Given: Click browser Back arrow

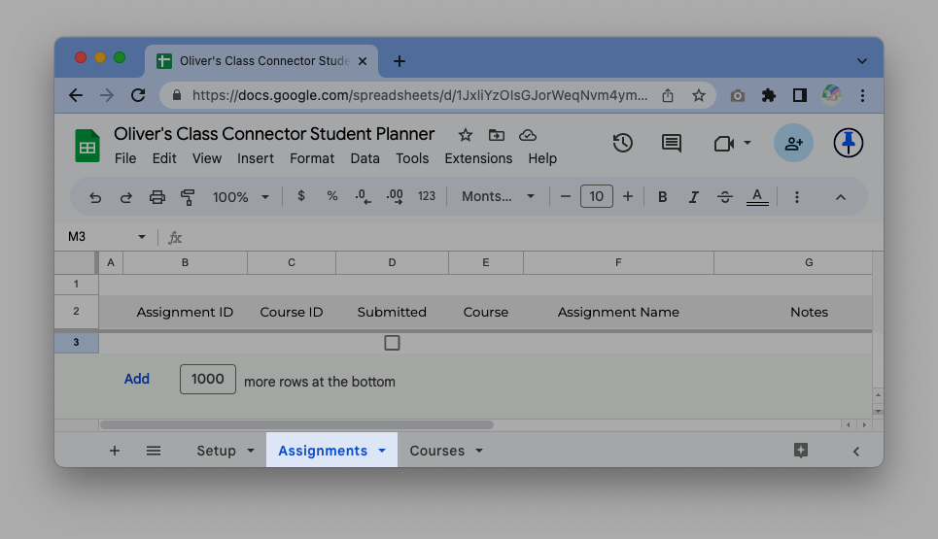Looking at the screenshot, I should [x=76, y=95].
